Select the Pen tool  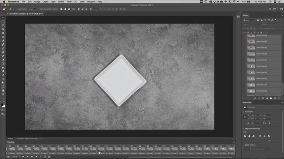[x=3, y=75]
